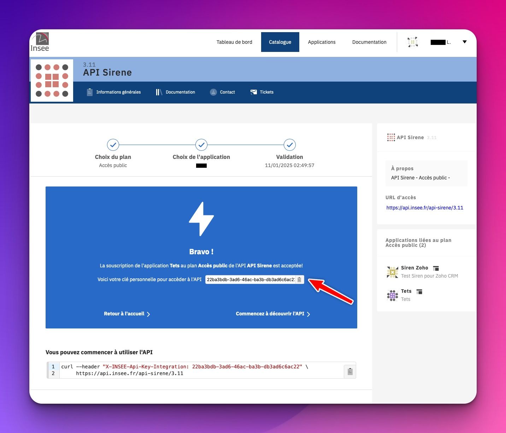Open the top Documentation menu item
Image resolution: width=506 pixels, height=433 pixels.
369,42
